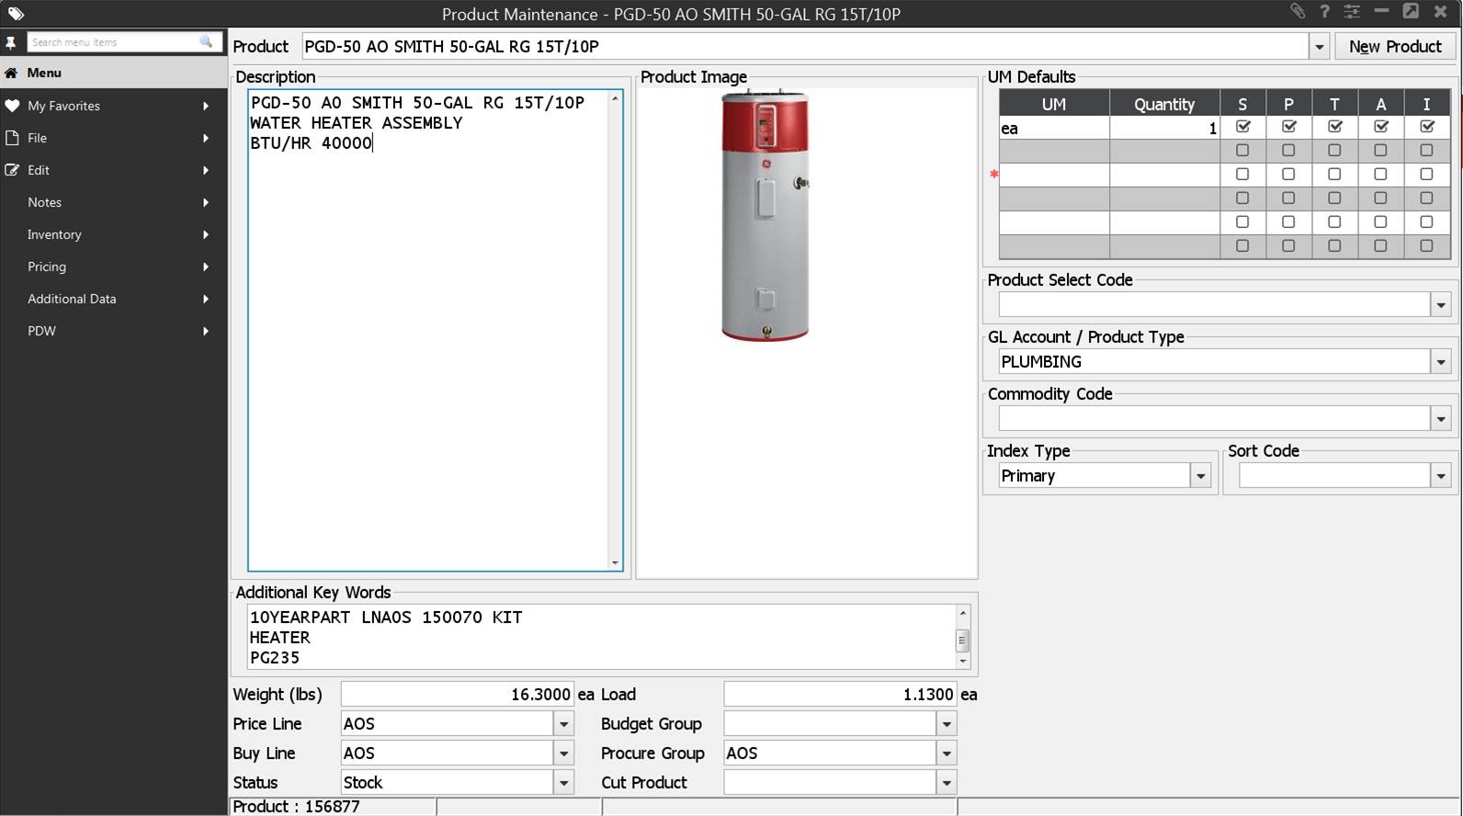Click the paperclip attachments icon
This screenshot has width=1463, height=816.
point(1297,11)
